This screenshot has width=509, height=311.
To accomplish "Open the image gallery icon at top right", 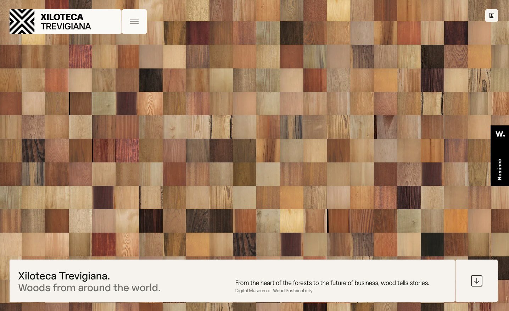I will click(492, 16).
